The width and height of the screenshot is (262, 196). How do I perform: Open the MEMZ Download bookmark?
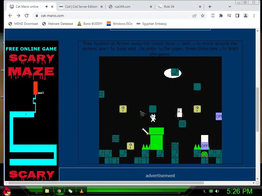[23, 24]
